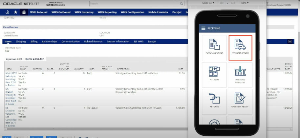This screenshot has width=300, height=138.
Task: Open the WMS Outbound menu
Action: click(x=61, y=12)
